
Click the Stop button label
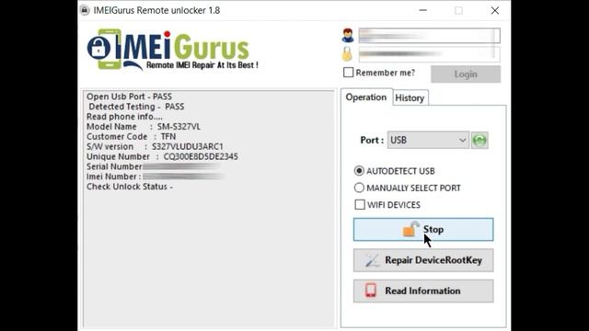coord(433,229)
